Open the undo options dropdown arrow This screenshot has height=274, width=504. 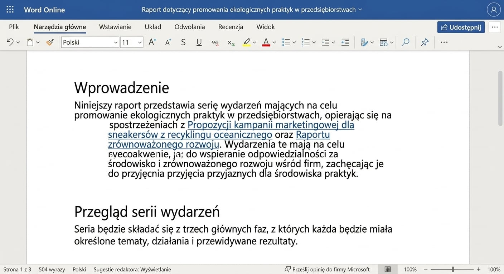tap(18, 42)
